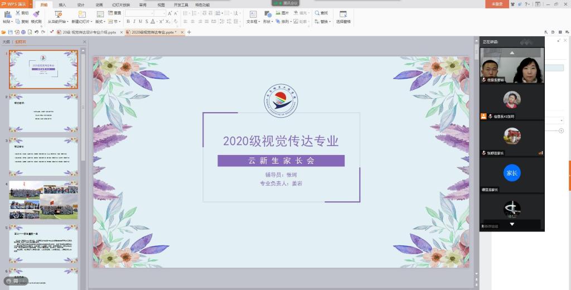Toggle bold formatting
This screenshot has width=571, height=290.
pyautogui.click(x=128, y=22)
